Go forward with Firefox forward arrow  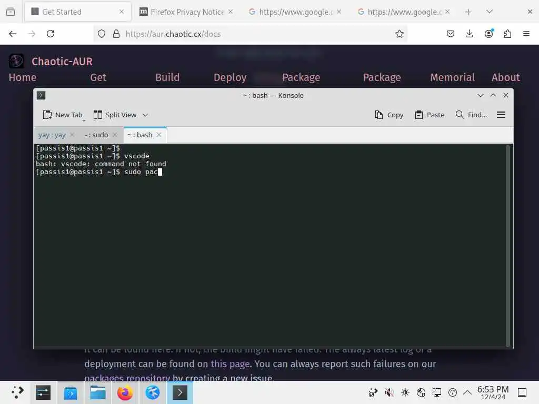(x=32, y=34)
